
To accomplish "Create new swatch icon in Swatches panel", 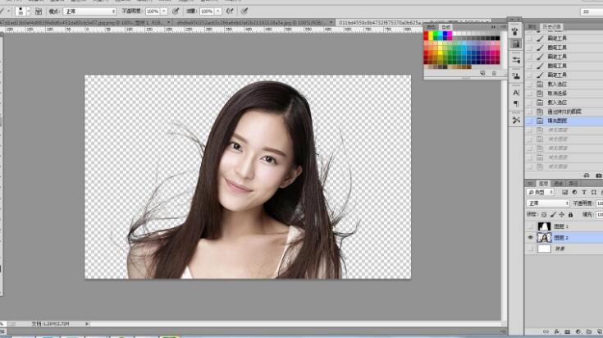I will point(482,73).
